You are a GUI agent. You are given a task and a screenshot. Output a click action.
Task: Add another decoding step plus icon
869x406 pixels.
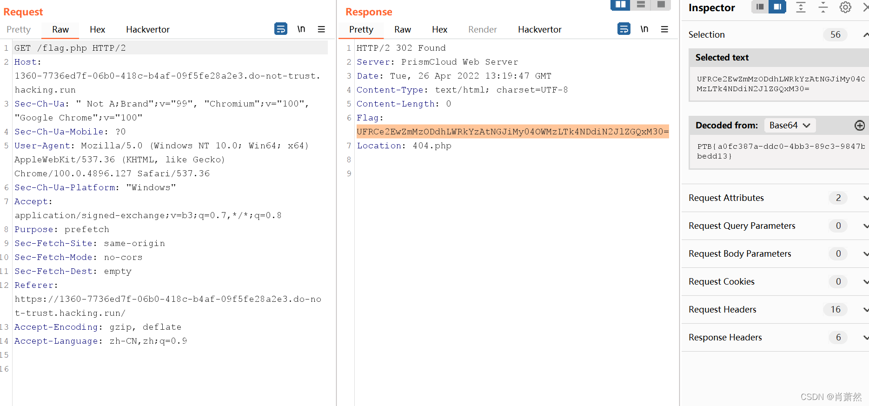point(860,125)
